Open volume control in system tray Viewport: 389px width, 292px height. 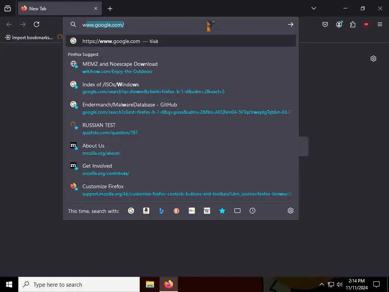[340, 284]
